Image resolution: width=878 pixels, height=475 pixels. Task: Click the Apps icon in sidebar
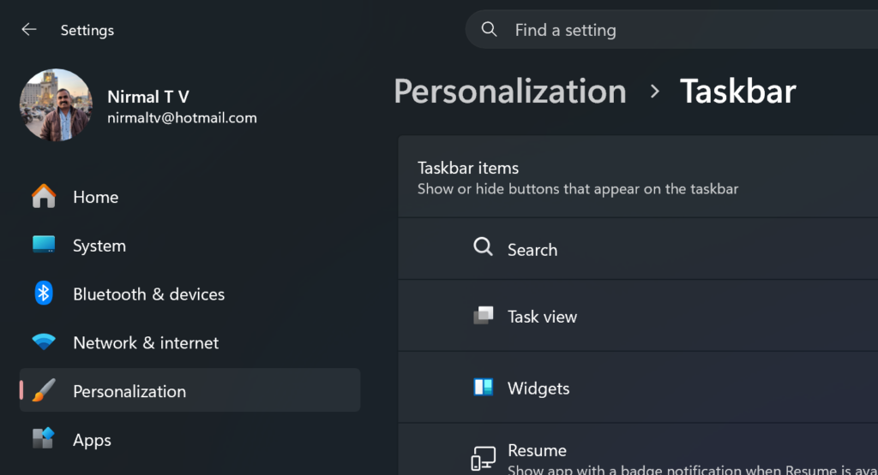pos(43,439)
